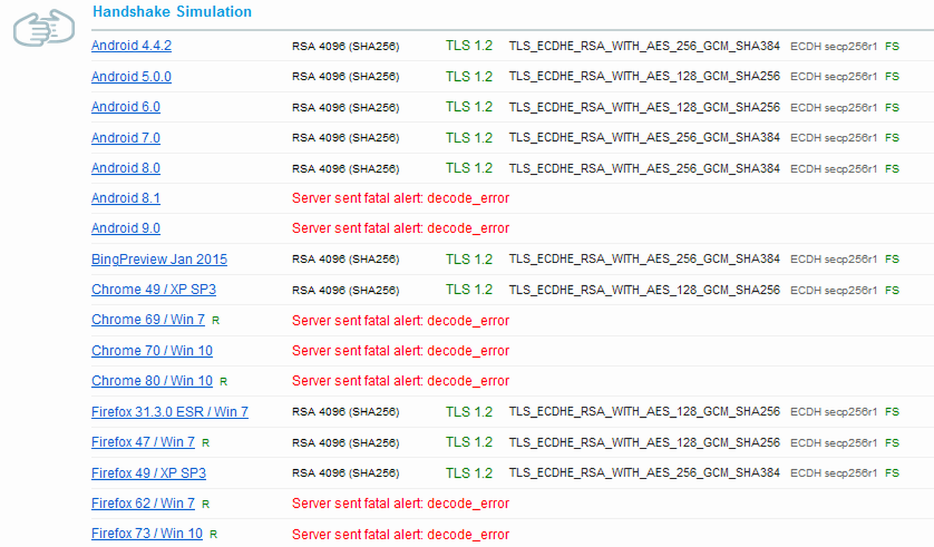
Task: Click the Handshake Simulation section heading
Action: (172, 12)
